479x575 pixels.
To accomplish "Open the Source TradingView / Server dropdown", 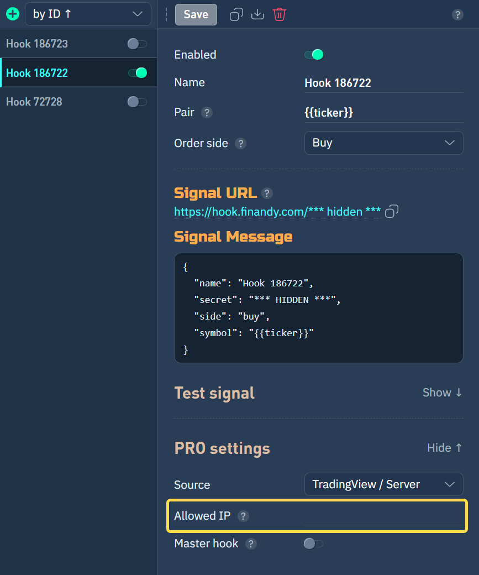I will pos(383,484).
